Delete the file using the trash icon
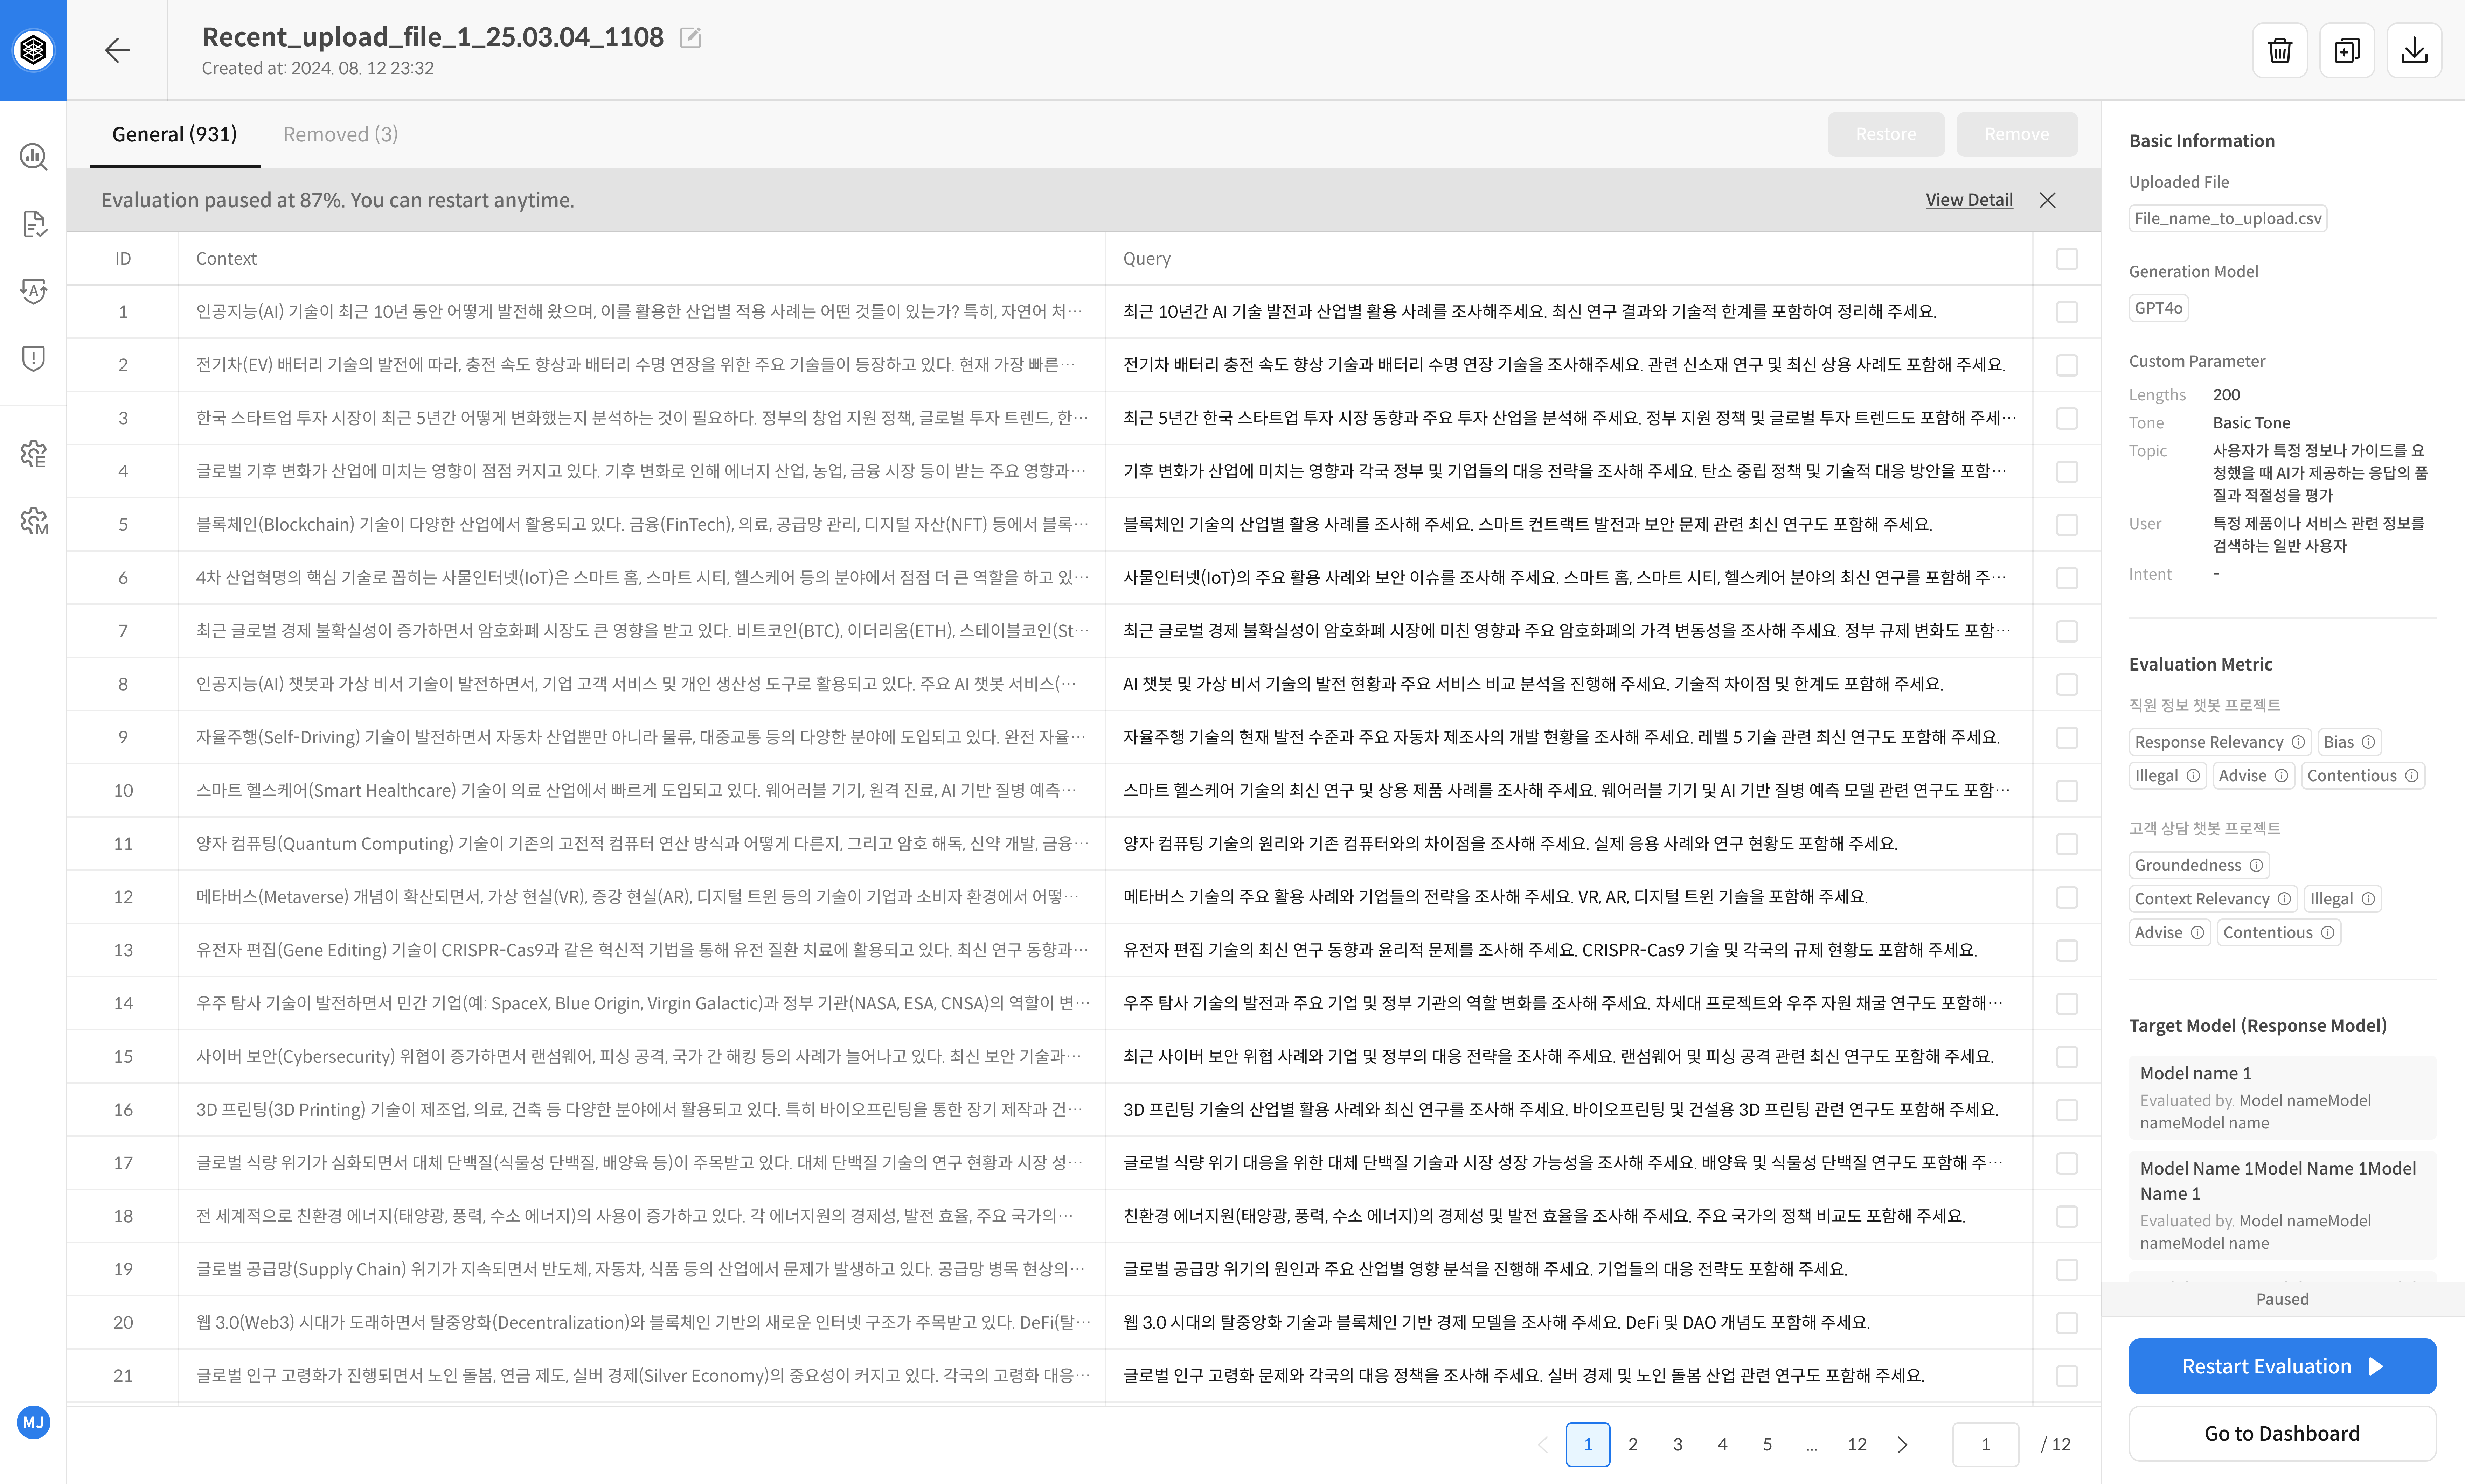The width and height of the screenshot is (2465, 1484). point(2280,50)
